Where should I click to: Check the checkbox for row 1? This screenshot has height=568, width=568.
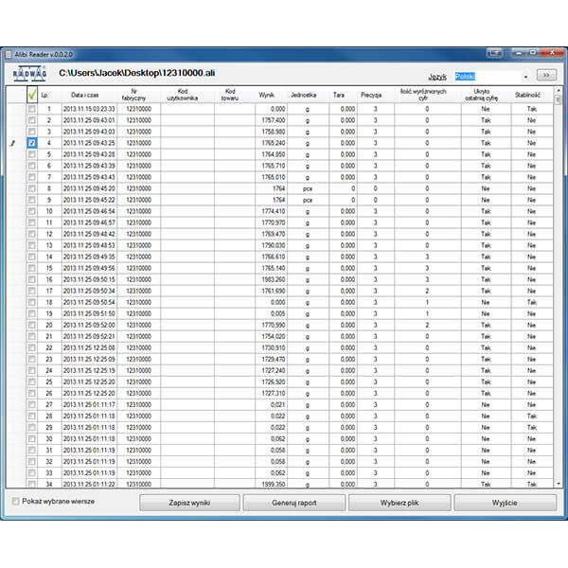tap(31, 109)
